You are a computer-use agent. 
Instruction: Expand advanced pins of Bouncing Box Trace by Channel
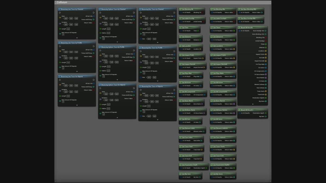(x=158, y=43)
